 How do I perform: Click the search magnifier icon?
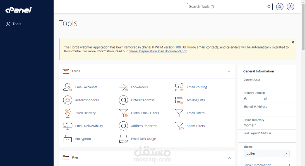pyautogui.click(x=269, y=7)
